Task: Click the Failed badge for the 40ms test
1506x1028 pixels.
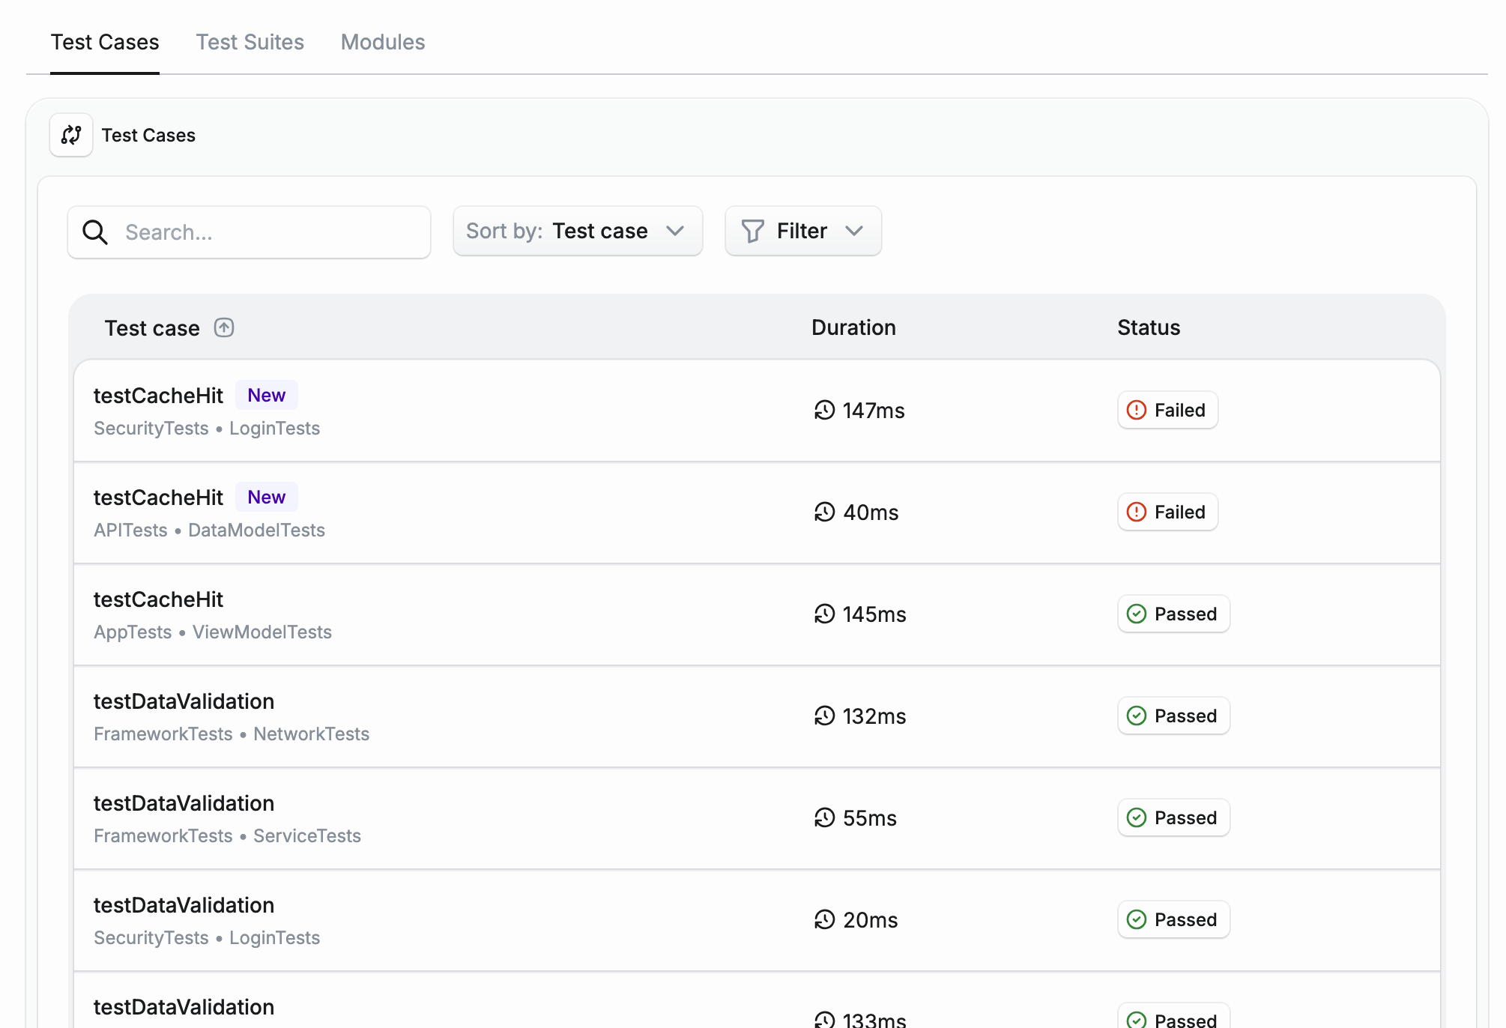Action: click(x=1167, y=512)
